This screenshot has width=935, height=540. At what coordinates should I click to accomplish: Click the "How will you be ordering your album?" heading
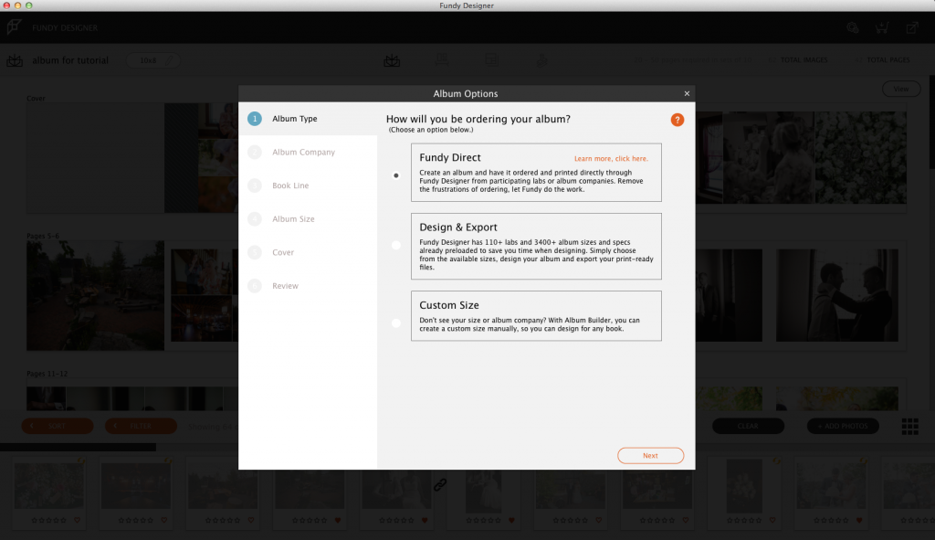pyautogui.click(x=478, y=119)
